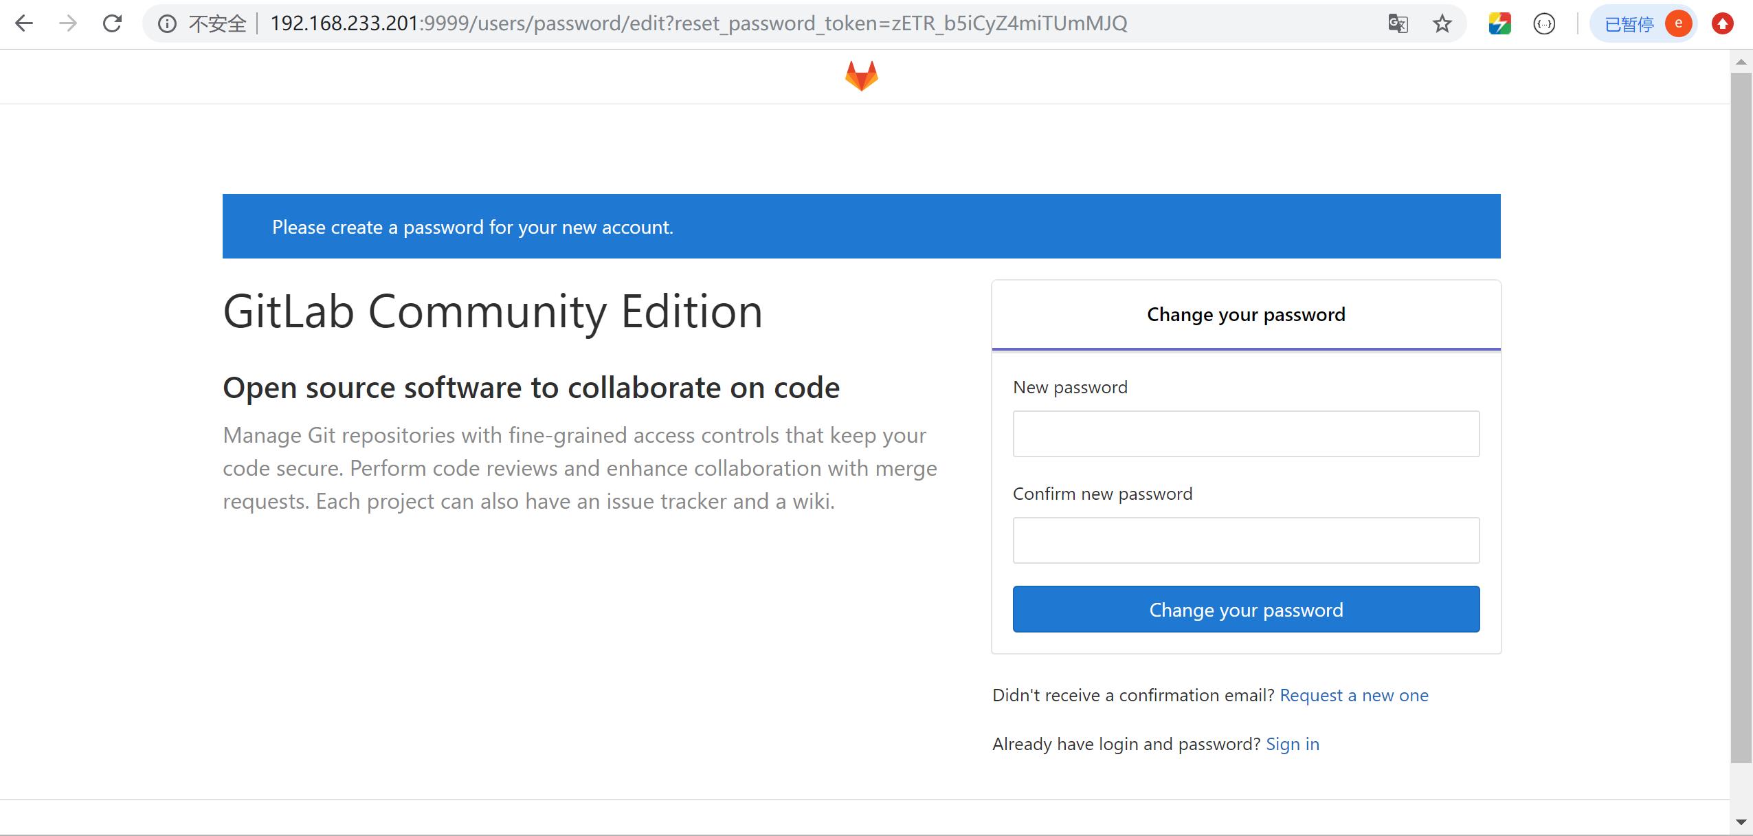Submit with Change your password button
The width and height of the screenshot is (1753, 836).
pos(1245,609)
